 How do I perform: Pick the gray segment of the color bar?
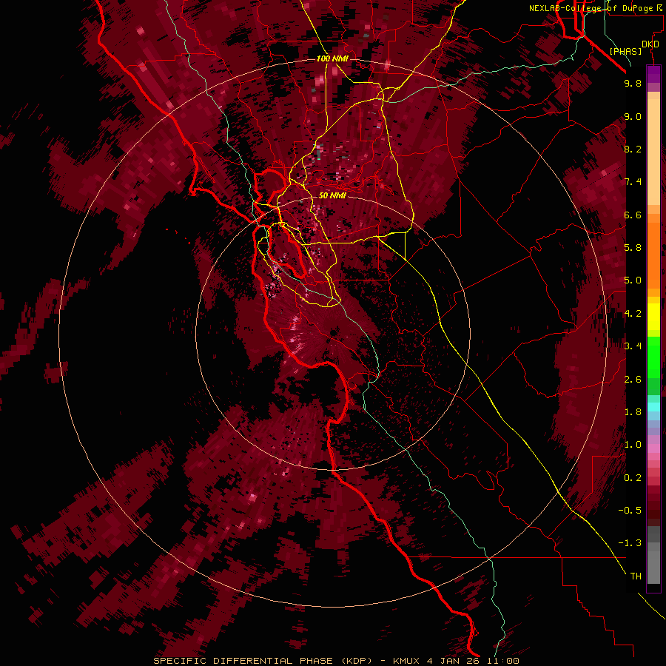point(653,555)
